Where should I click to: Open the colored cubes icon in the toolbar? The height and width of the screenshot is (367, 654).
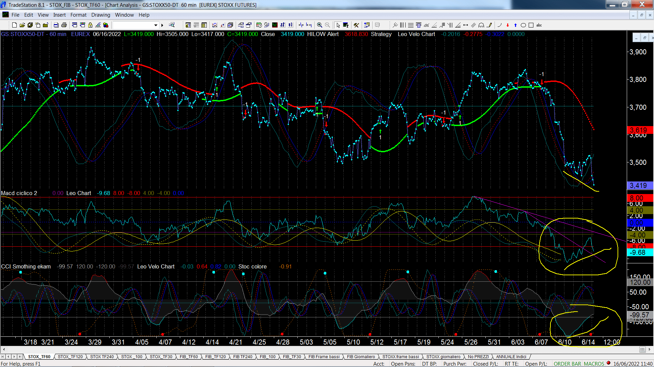(106, 25)
